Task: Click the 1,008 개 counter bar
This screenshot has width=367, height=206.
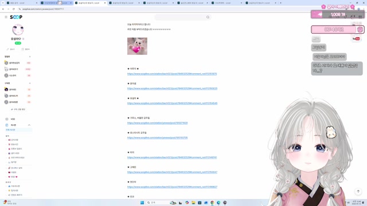Action: [338, 14]
